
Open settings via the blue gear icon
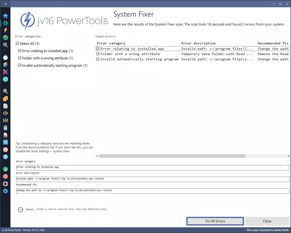pyautogui.click(x=5, y=191)
